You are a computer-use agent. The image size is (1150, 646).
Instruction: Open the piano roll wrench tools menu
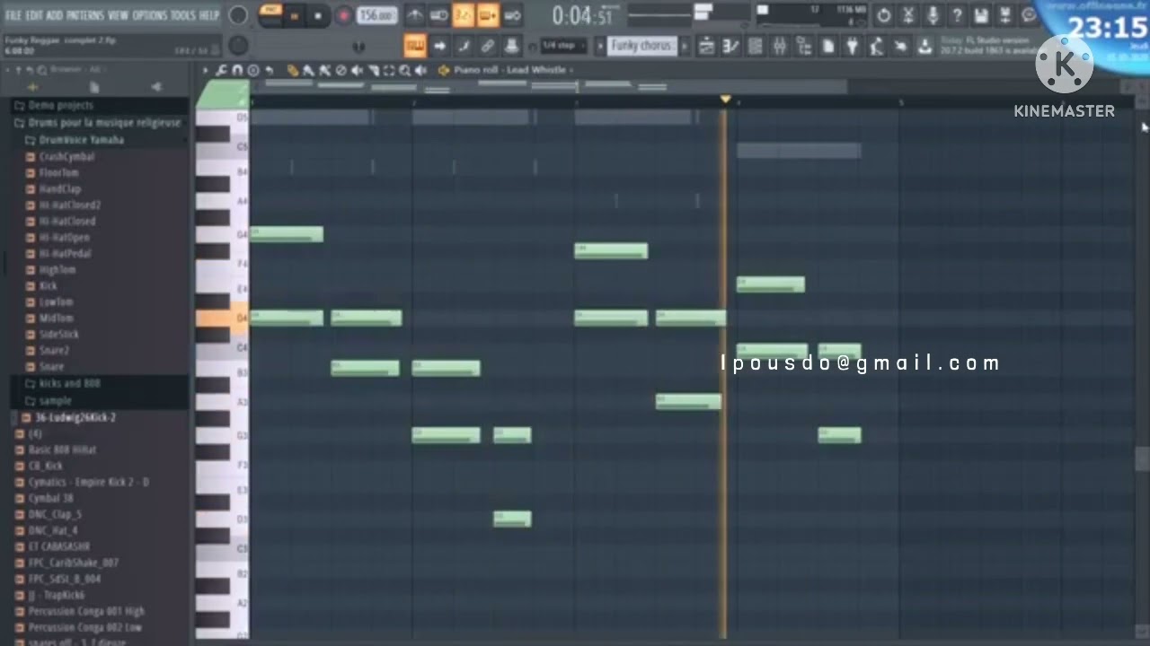tap(221, 70)
